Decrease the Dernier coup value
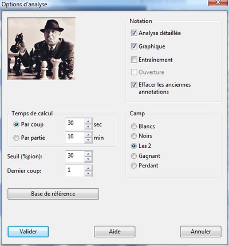 (x=88, y=173)
